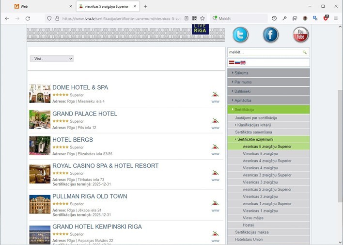Open Grand Hotel Kempinski Riga title link
The width and height of the screenshot is (343, 245).
tap(97, 227)
